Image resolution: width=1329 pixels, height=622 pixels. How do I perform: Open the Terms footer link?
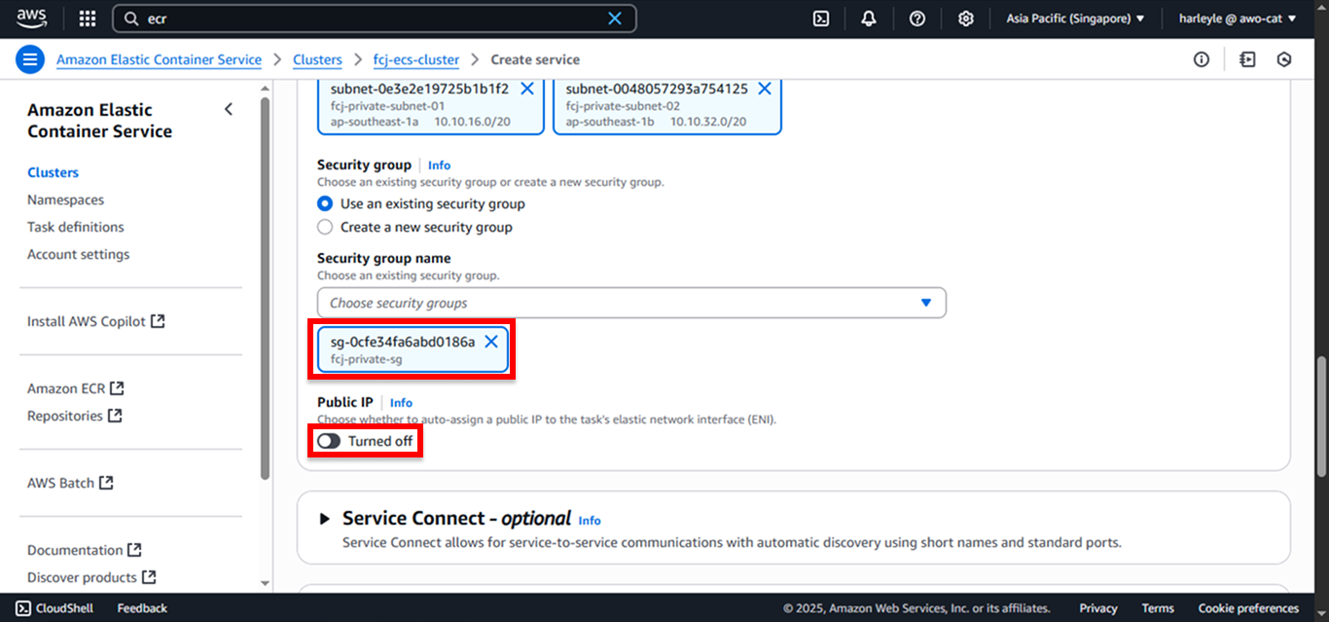tap(1158, 608)
